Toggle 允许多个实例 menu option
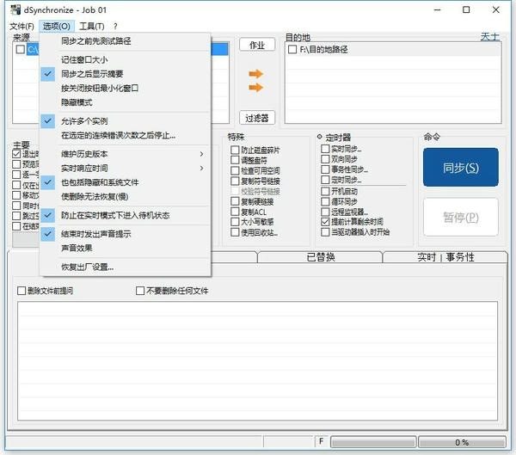The image size is (516, 455). (125, 121)
